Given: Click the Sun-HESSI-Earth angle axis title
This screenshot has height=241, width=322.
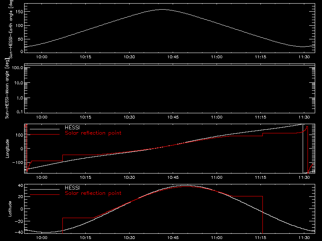Looking at the screenshot, I should point(11,29).
